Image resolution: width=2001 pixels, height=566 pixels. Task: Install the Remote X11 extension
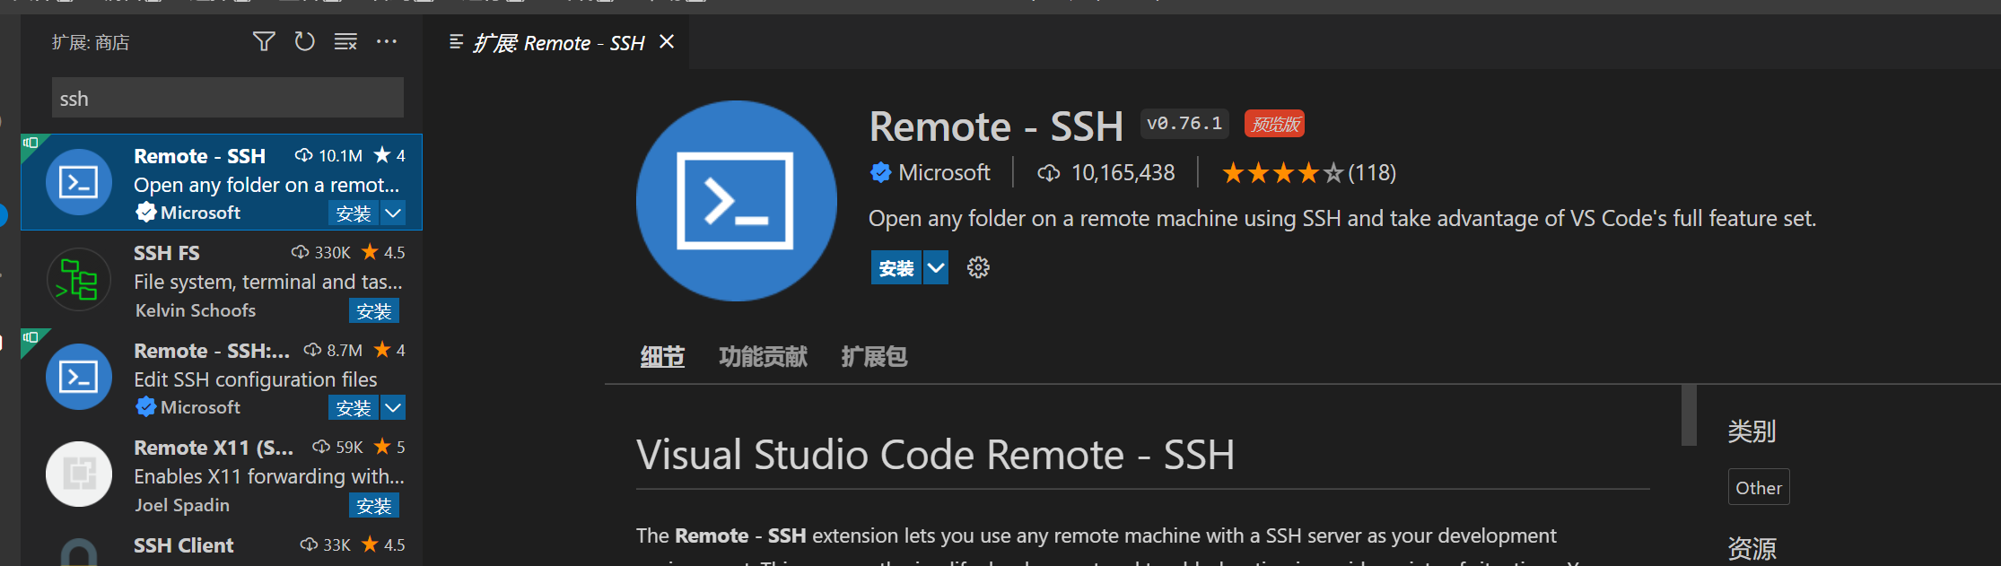coord(374,506)
